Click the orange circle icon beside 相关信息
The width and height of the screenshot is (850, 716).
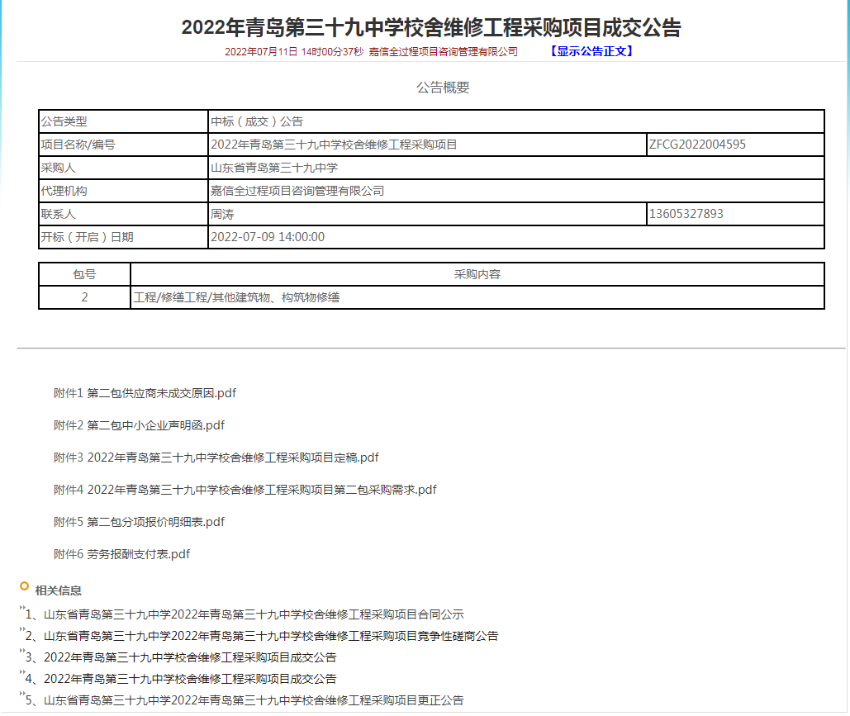point(24,586)
